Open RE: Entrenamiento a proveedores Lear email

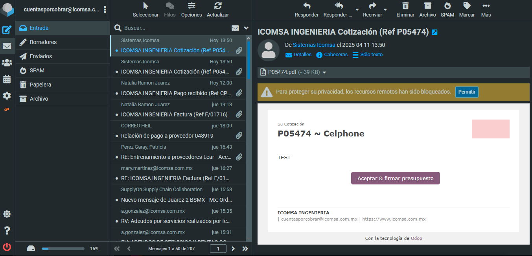pyautogui.click(x=178, y=152)
